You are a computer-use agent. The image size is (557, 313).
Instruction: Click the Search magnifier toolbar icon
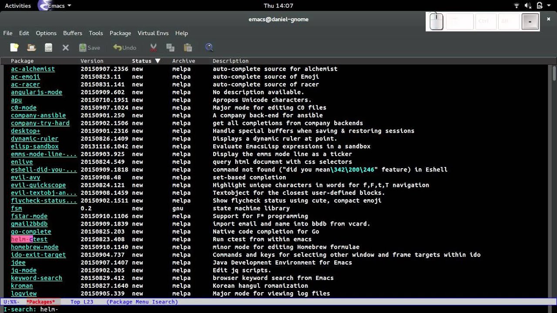click(x=209, y=47)
